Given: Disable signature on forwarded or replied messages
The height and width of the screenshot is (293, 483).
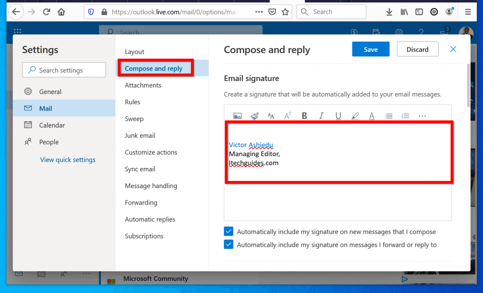Looking at the screenshot, I should pyautogui.click(x=229, y=245).
